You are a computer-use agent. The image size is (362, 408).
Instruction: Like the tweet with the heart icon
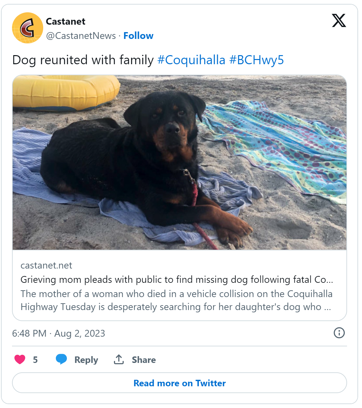click(x=20, y=359)
